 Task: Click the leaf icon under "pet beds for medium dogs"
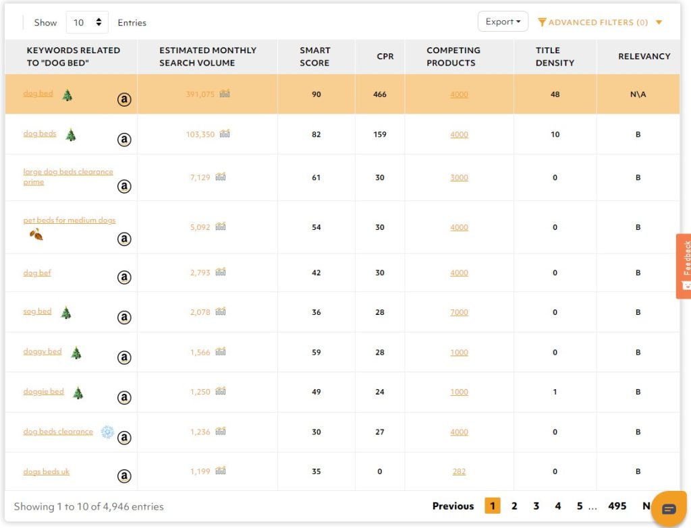click(x=36, y=234)
